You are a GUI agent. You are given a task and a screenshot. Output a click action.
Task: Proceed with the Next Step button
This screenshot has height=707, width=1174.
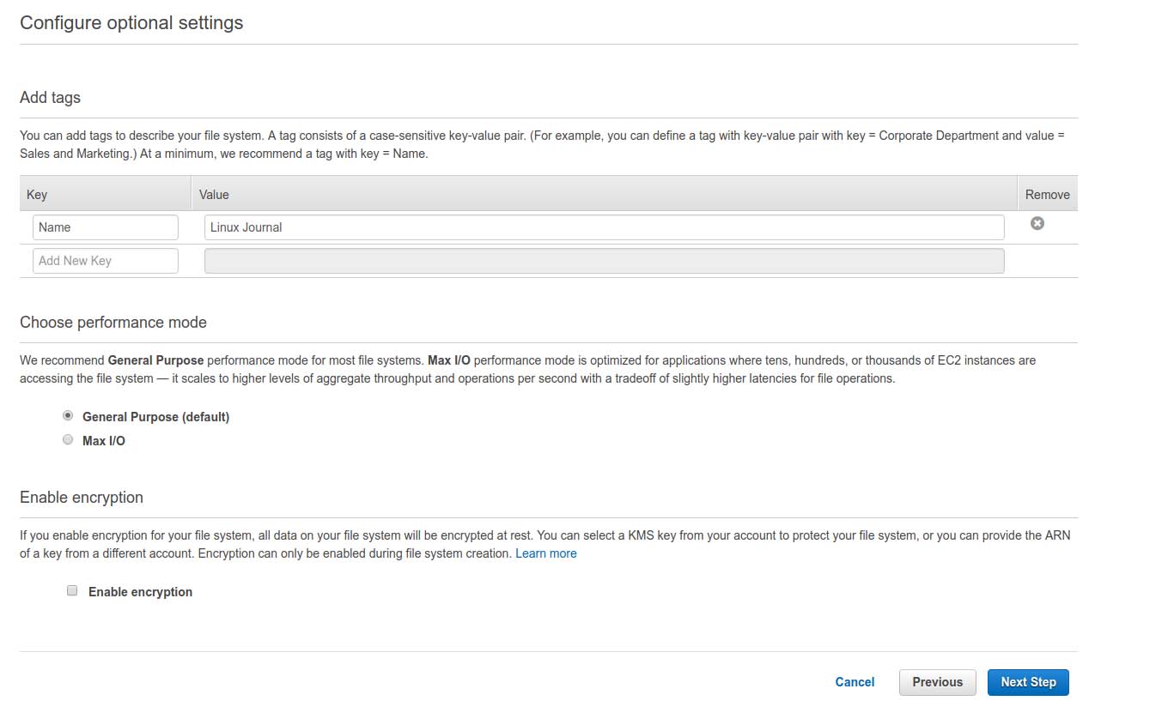[1028, 682]
